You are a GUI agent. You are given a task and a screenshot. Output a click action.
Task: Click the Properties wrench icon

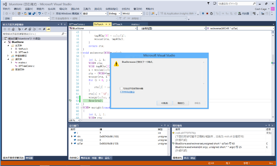tap(44, 29)
